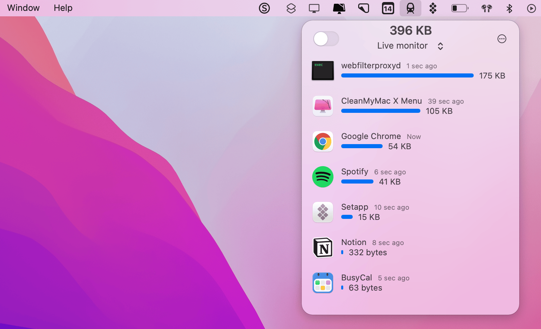Click the Setapp app icon in list
Viewport: 541px width, 329px height.
(323, 212)
